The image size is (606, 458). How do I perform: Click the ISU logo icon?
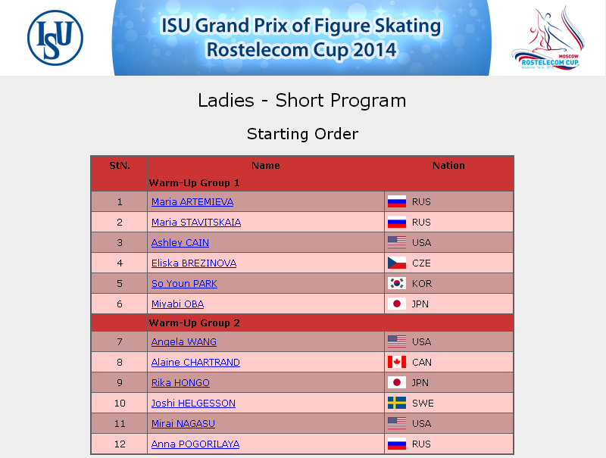click(x=55, y=38)
